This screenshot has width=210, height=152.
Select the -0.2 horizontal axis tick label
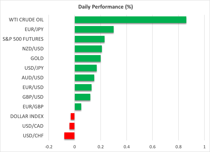(x=49, y=146)
